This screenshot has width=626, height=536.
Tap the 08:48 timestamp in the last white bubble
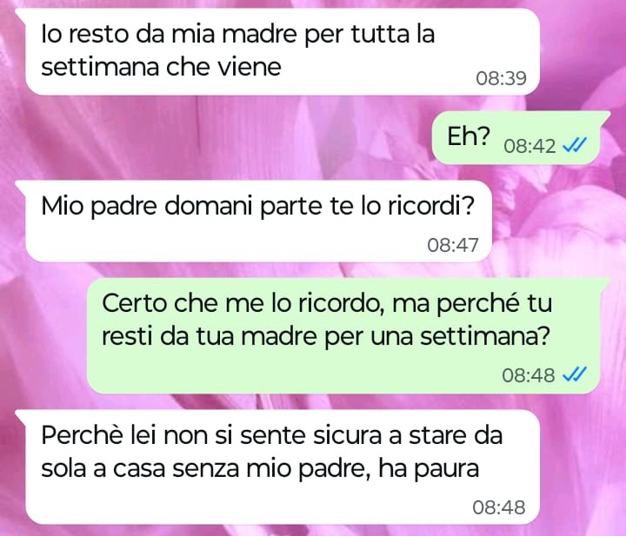pyautogui.click(x=499, y=507)
